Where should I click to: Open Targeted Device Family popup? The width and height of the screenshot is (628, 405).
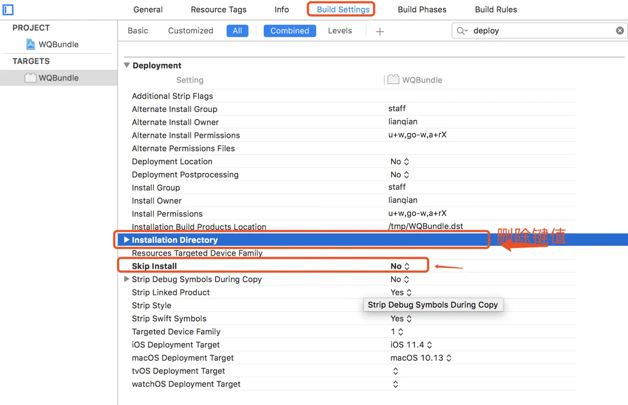(x=397, y=331)
